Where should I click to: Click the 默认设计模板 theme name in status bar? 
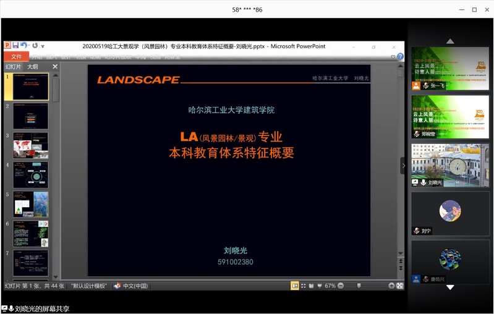(x=89, y=286)
